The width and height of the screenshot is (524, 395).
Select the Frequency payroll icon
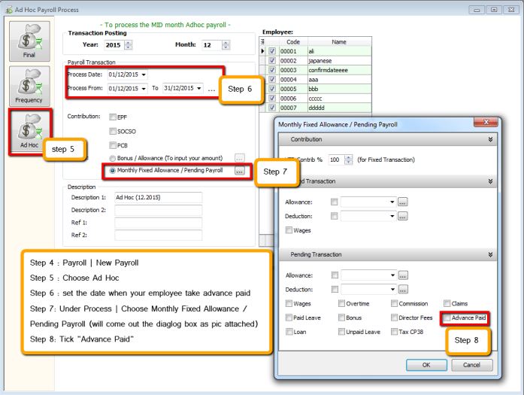pyautogui.click(x=30, y=86)
